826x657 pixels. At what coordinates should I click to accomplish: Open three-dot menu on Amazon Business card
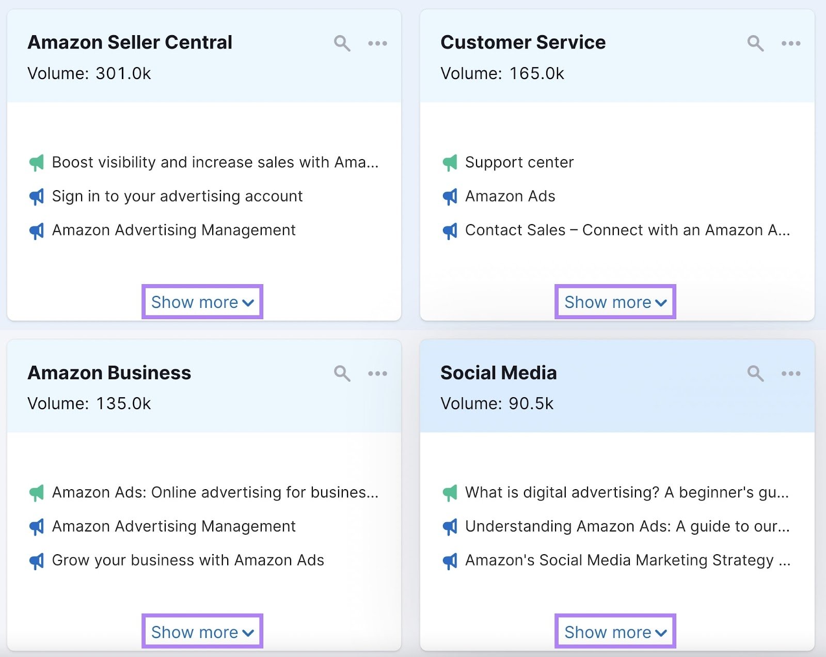coord(377,373)
